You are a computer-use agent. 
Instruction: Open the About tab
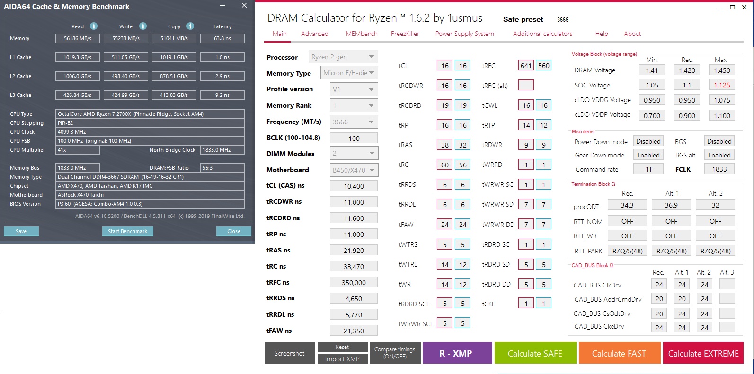(632, 34)
